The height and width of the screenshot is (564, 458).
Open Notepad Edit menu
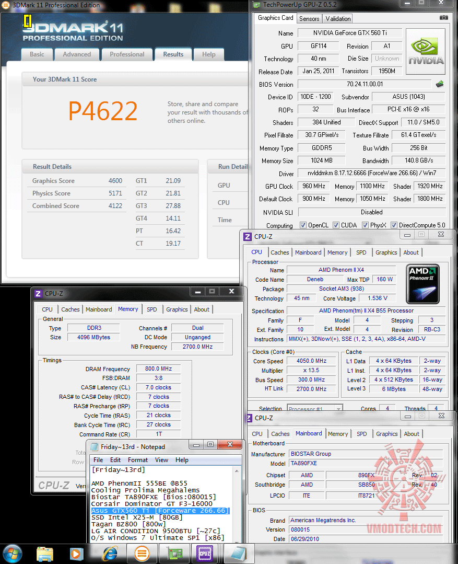pos(115,460)
